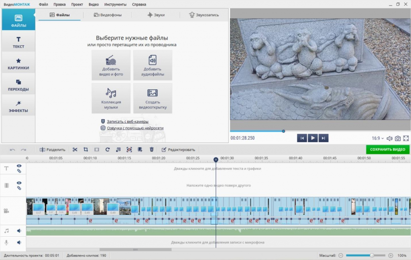The width and height of the screenshot is (411, 260).
Task: Open the 16:9 aspect ratio dropdown
Action: click(377, 138)
